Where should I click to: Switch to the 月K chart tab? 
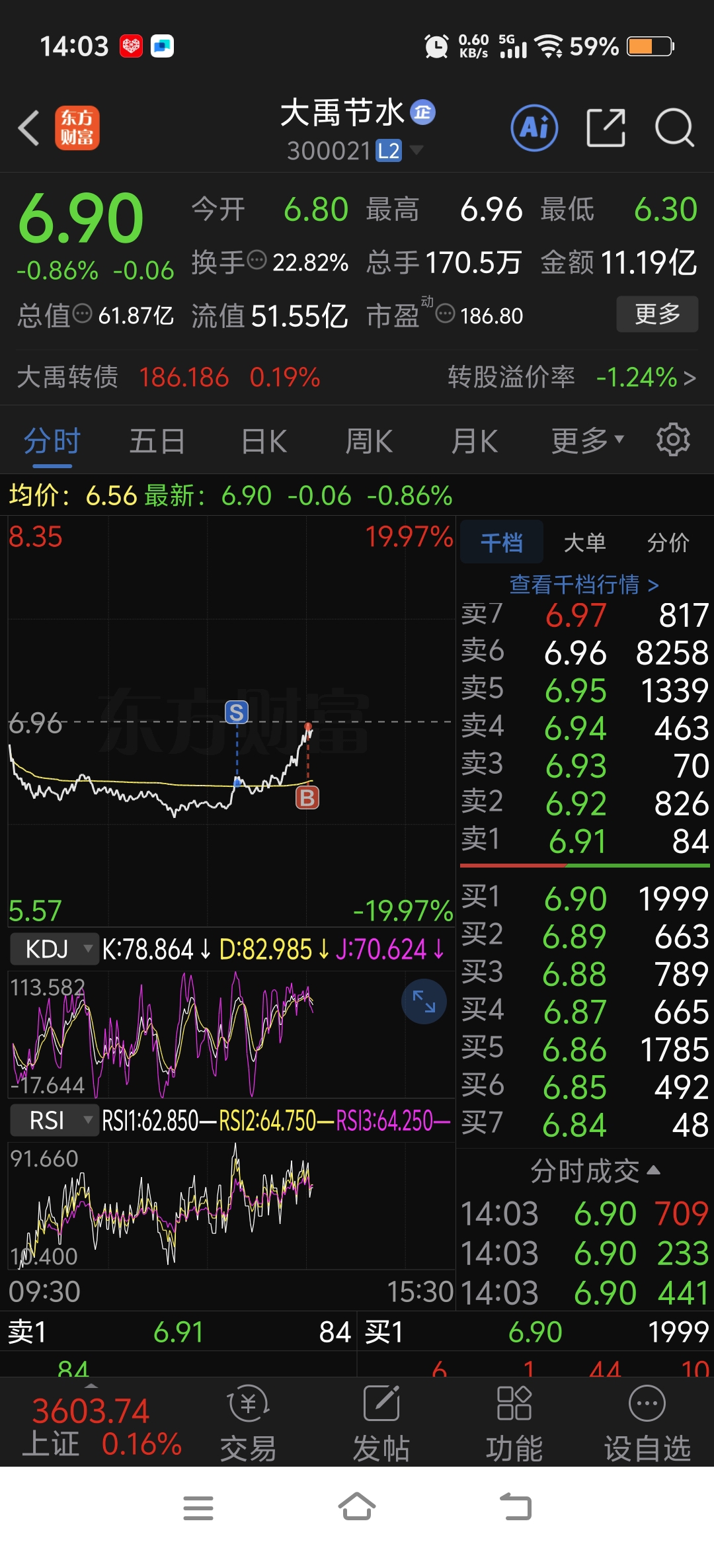point(474,440)
